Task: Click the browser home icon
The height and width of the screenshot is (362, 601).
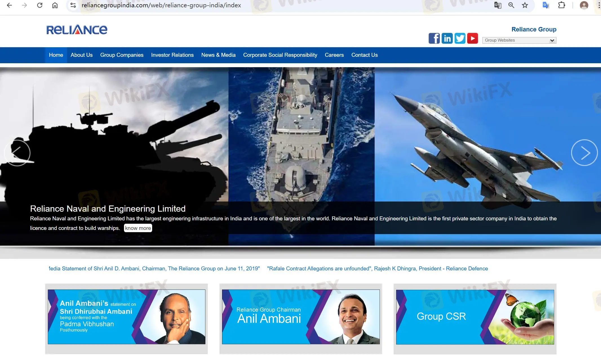Action: pos(55,5)
